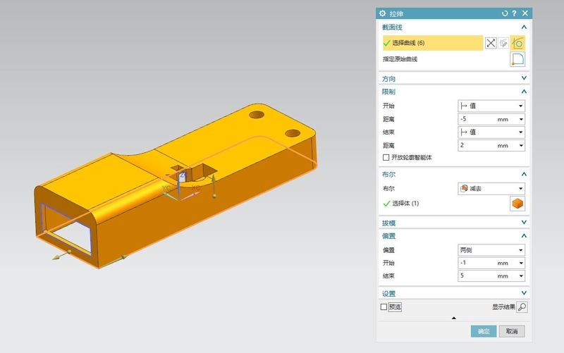Screen dimensions: 564x353
Task: Click the 指定原始曲线 icon button
Action: point(517,59)
